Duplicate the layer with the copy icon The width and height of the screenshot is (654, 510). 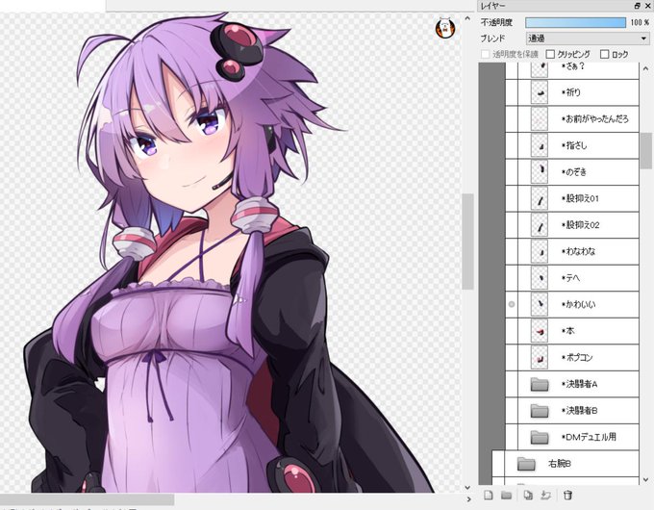[528, 495]
